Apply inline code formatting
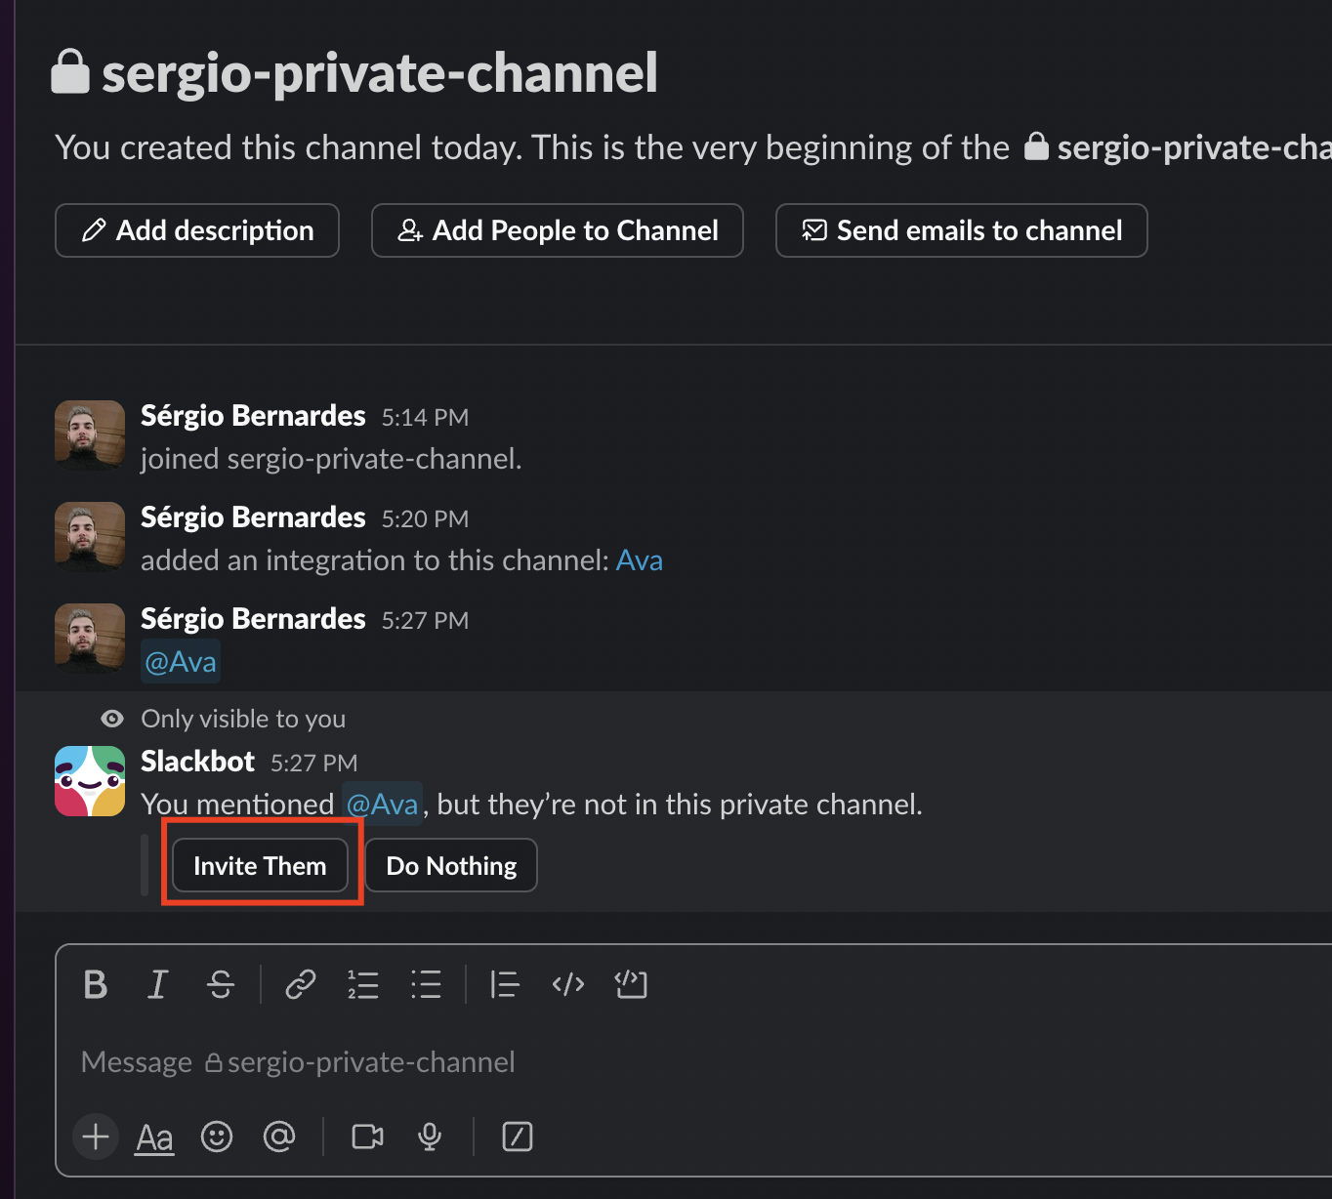This screenshot has width=1332, height=1199. coord(568,984)
